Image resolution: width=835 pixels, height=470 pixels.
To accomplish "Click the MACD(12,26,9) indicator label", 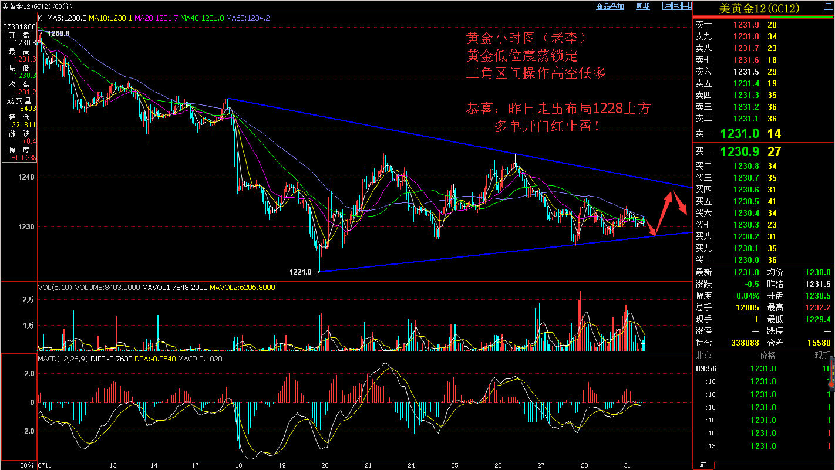I will 63,359.
